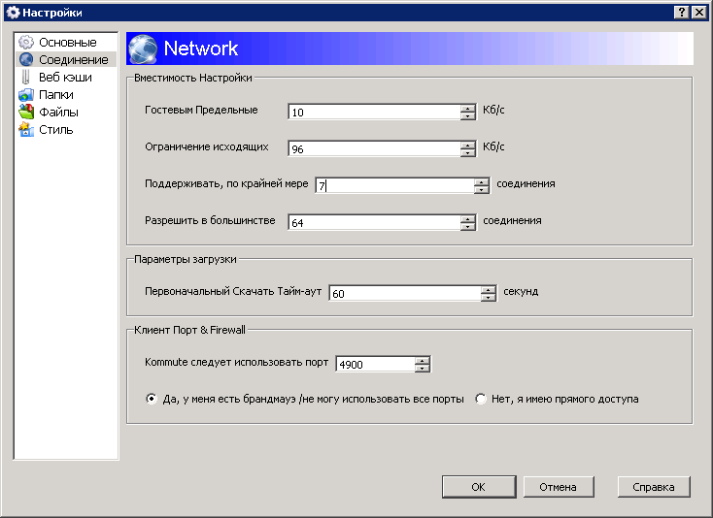This screenshot has height=518, width=713.
Task: Increase Гостевым Предельные value with up arrow
Action: coord(467,109)
